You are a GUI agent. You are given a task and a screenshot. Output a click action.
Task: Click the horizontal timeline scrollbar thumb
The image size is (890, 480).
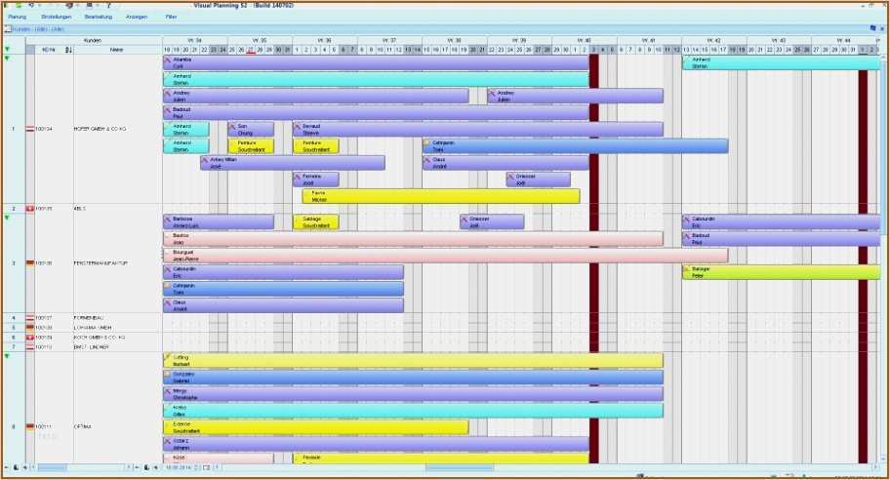click(460, 467)
